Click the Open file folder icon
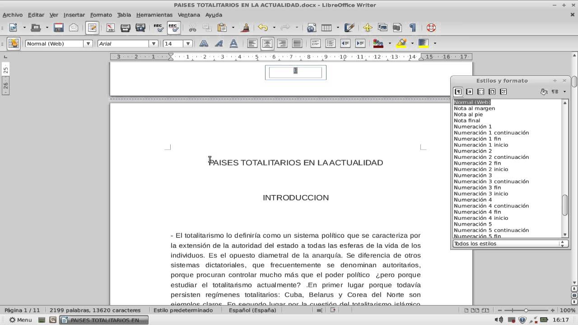The image size is (578, 325). [x=36, y=28]
